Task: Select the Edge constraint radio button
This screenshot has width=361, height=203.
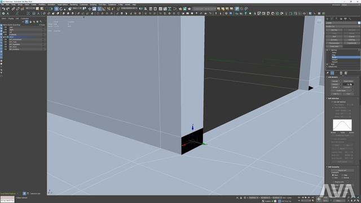Action: coord(342,175)
